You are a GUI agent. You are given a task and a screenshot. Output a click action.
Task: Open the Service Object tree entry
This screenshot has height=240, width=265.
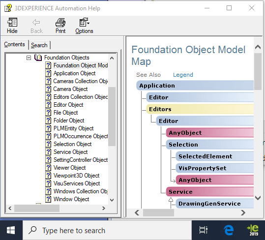coord(70,152)
